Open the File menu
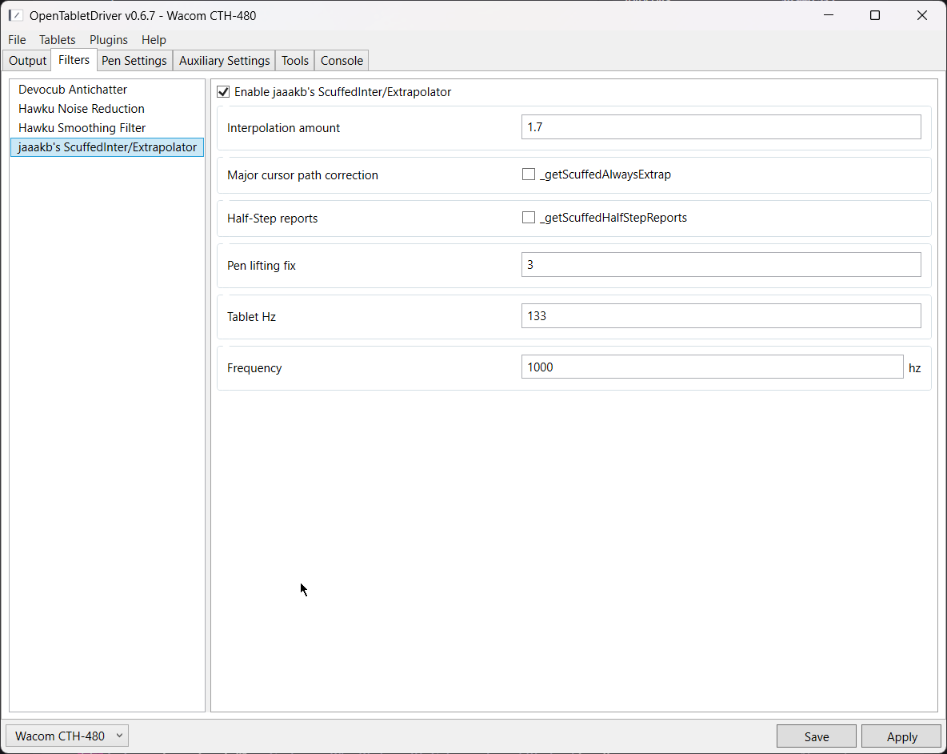Screen dimensions: 947x754 (17, 40)
